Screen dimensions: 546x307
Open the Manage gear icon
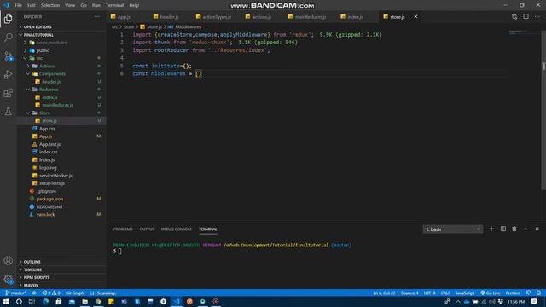click(9, 279)
